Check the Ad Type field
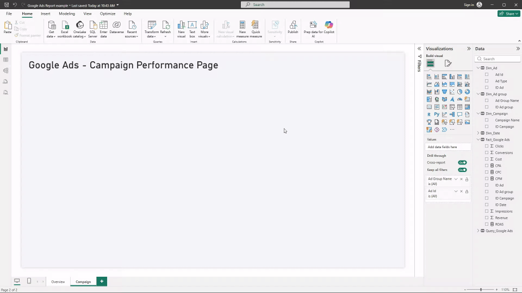Image resolution: width=522 pixels, height=293 pixels. (487, 81)
